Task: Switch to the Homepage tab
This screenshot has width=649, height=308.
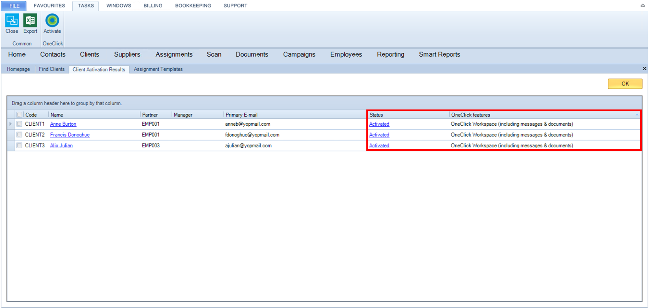Action: [x=18, y=69]
